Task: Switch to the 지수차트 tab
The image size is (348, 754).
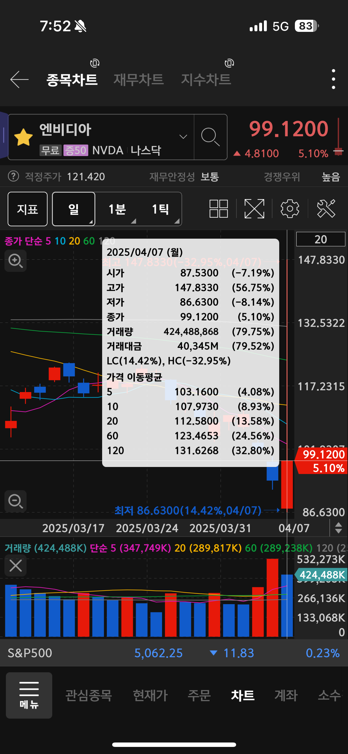Action: pos(206,80)
